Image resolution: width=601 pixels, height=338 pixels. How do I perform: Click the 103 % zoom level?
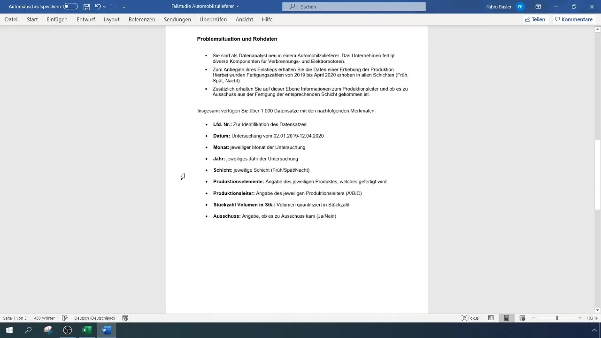point(592,318)
